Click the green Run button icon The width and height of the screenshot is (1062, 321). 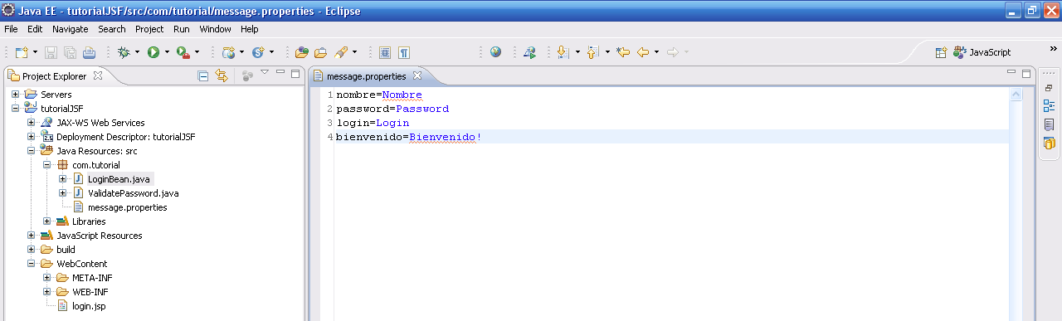point(153,52)
